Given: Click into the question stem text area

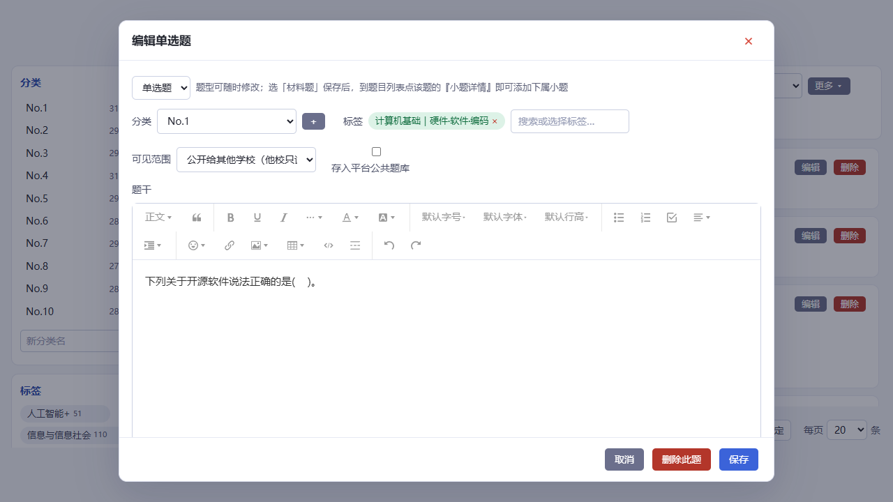Looking at the screenshot, I should click(x=446, y=349).
